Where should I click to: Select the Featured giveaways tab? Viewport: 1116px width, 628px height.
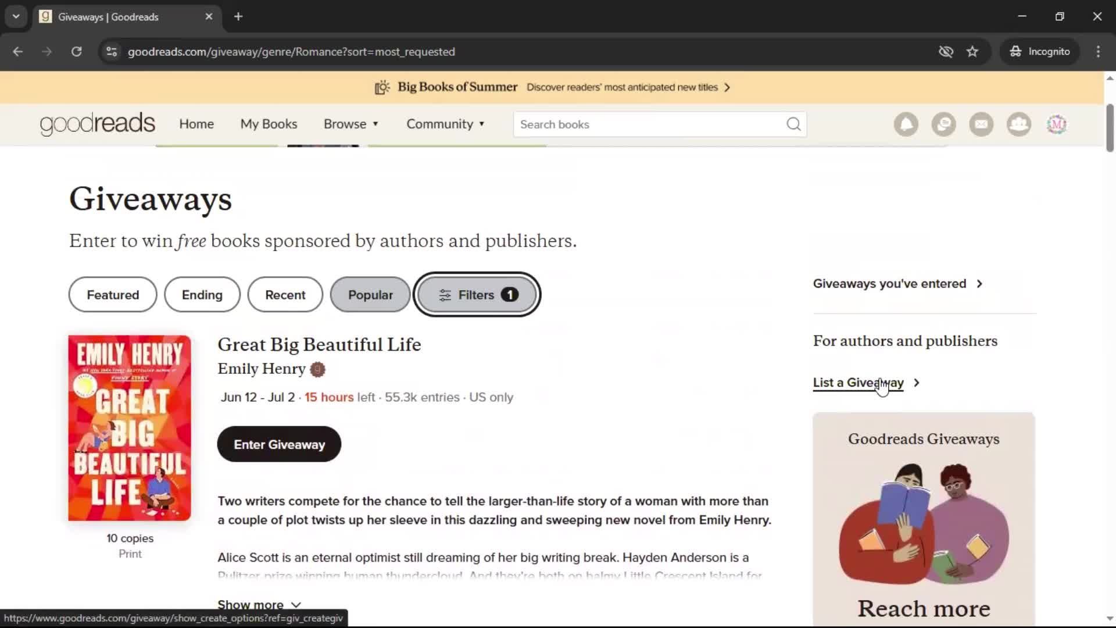113,295
